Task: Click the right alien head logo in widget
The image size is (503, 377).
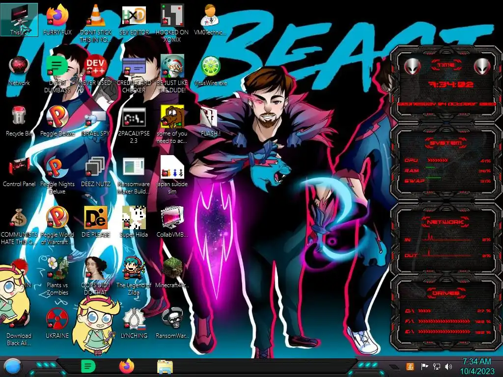Action: [x=482, y=67]
